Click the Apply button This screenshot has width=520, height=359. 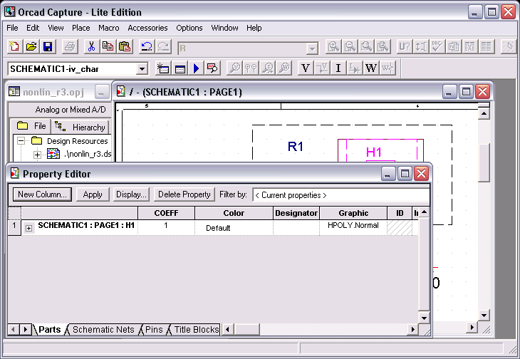coord(93,194)
